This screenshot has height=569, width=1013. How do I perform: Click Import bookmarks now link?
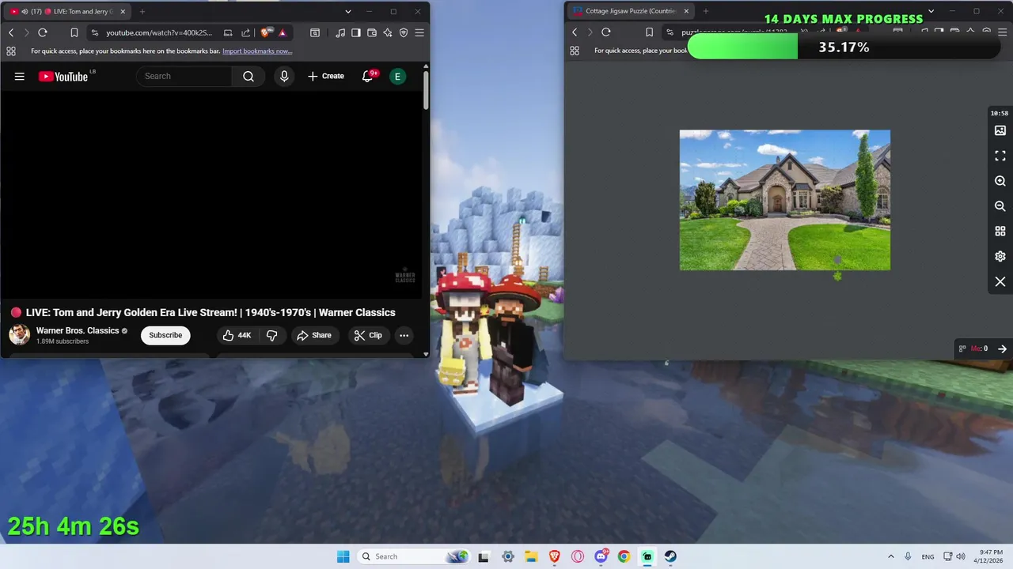(x=257, y=51)
